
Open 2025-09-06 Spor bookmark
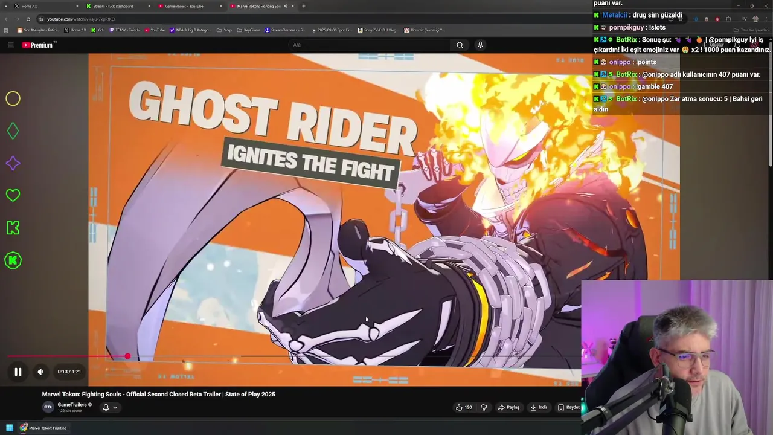332,30
